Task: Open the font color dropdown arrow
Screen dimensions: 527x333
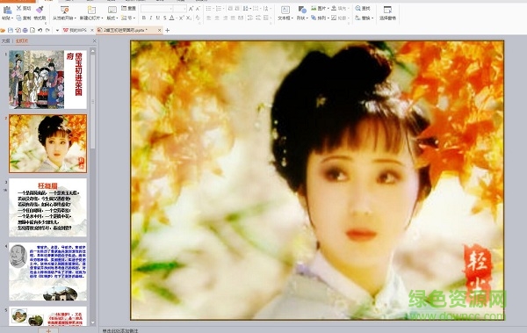Action: pos(177,18)
